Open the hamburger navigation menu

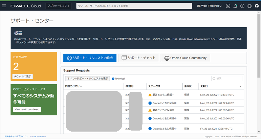[4, 6]
